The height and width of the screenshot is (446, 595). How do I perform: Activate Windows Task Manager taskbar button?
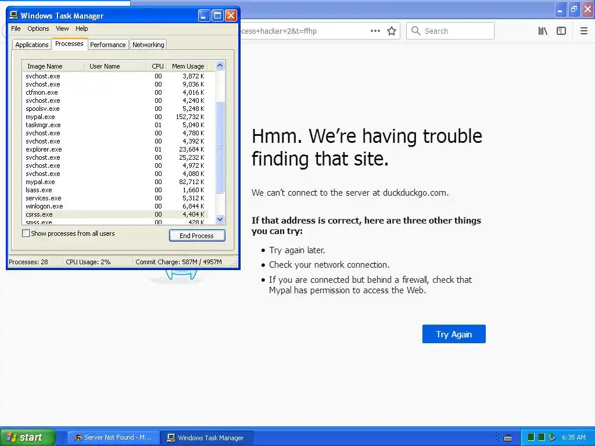(206, 438)
